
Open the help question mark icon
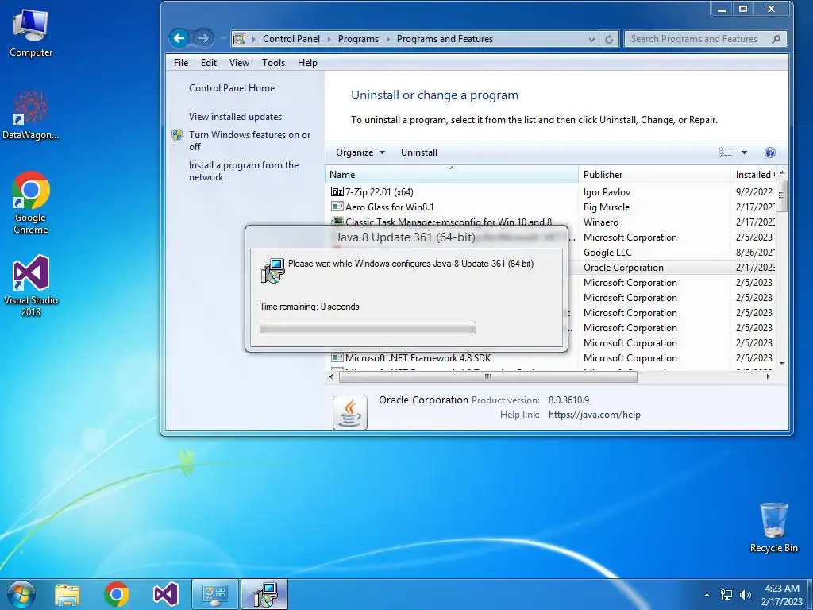click(770, 152)
